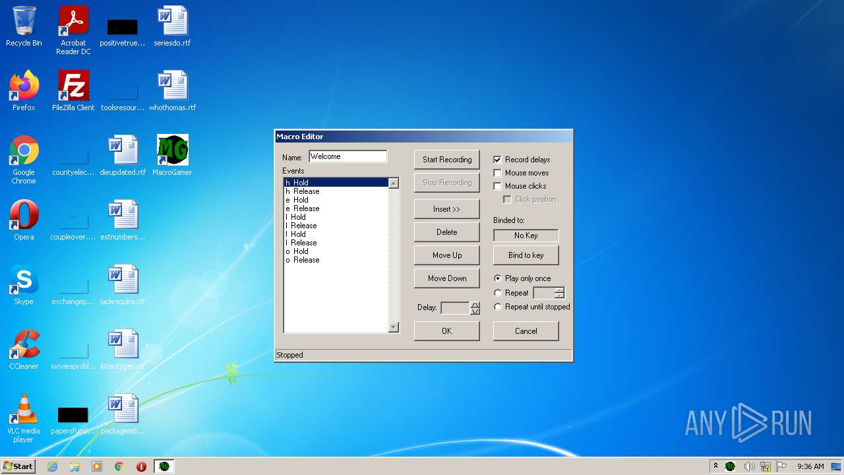Select the FileZilla Client shortcut

click(73, 91)
